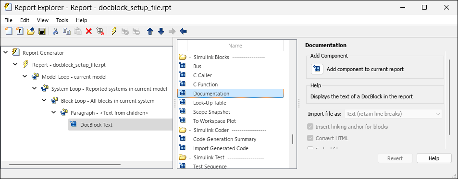Click the Name column header

[x=235, y=46]
